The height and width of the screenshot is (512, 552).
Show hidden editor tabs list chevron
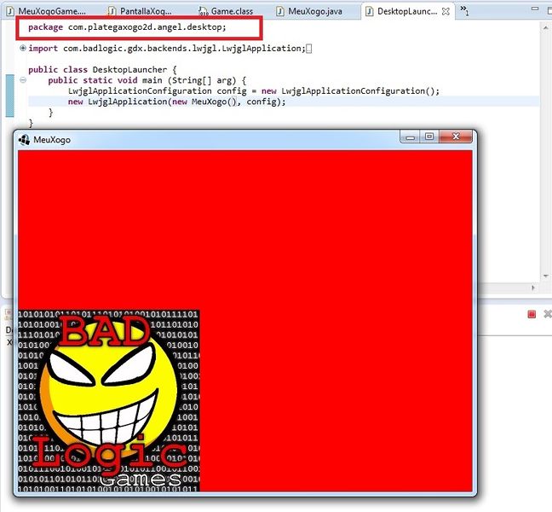[x=464, y=10]
